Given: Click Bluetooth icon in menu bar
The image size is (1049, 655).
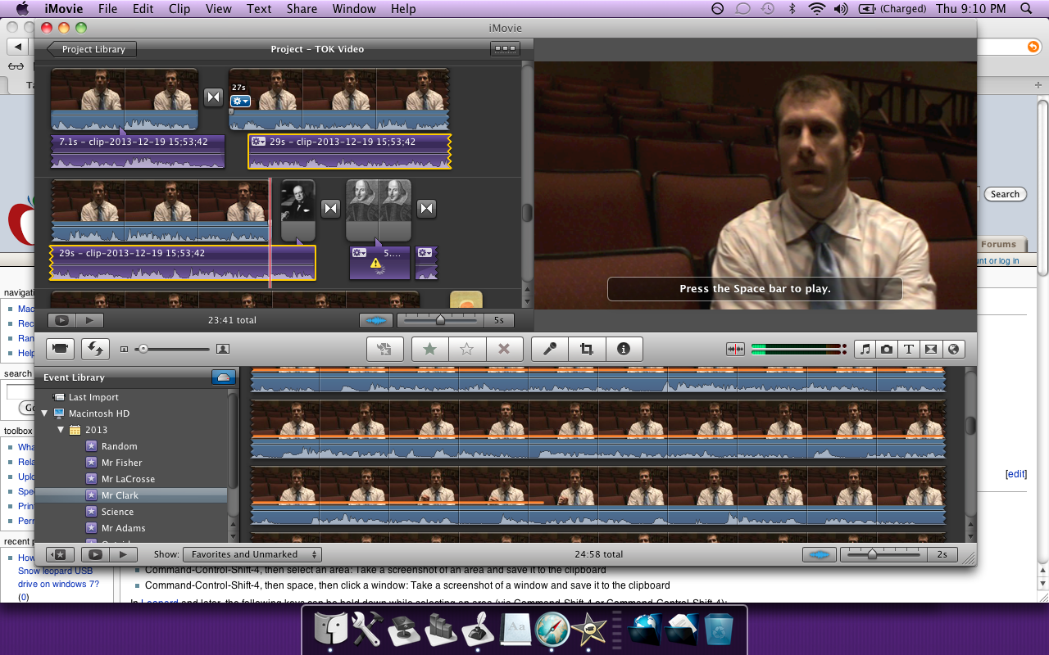Looking at the screenshot, I should (792, 9).
